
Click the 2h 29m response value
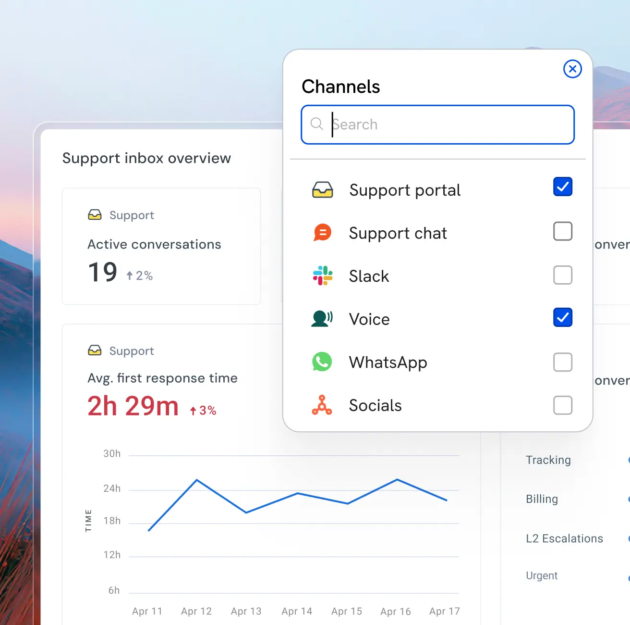click(x=133, y=406)
